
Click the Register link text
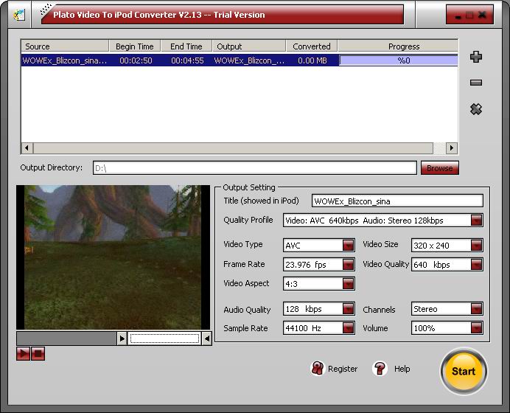coord(343,369)
